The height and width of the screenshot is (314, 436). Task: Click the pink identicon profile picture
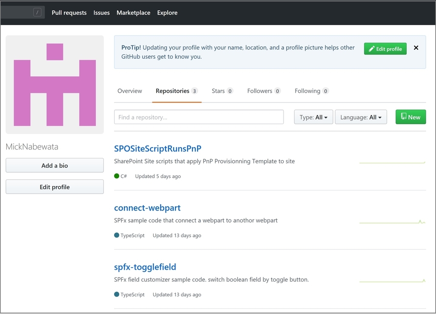click(55, 85)
